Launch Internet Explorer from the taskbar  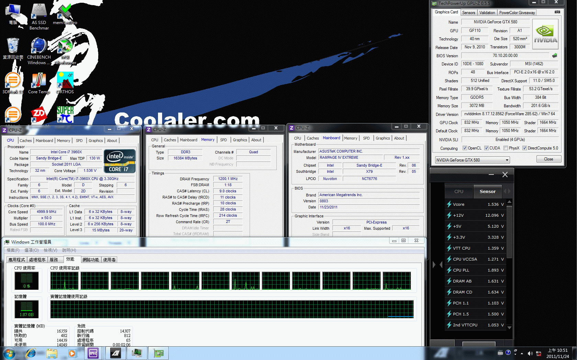[x=31, y=353]
